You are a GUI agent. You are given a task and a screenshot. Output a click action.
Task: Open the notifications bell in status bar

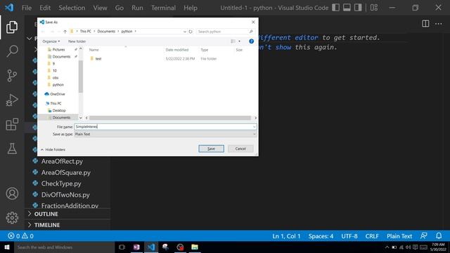point(439,236)
